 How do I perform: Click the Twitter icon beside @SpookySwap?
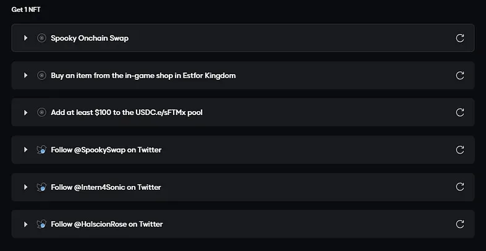[x=41, y=150]
